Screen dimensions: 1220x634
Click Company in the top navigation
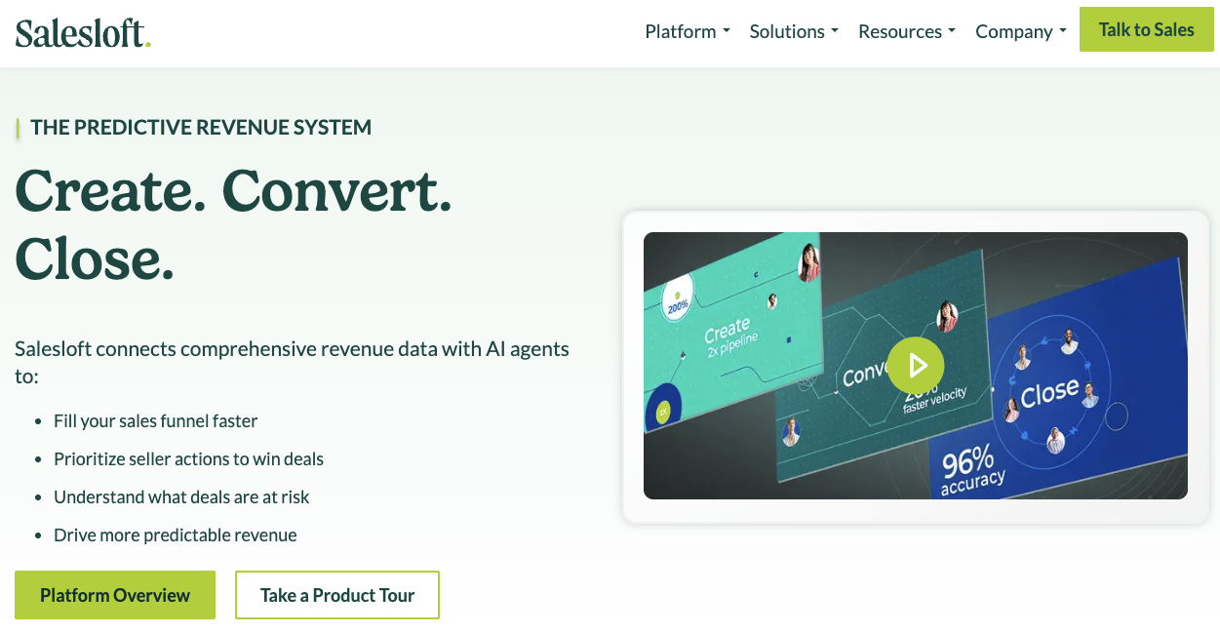[x=1020, y=31]
